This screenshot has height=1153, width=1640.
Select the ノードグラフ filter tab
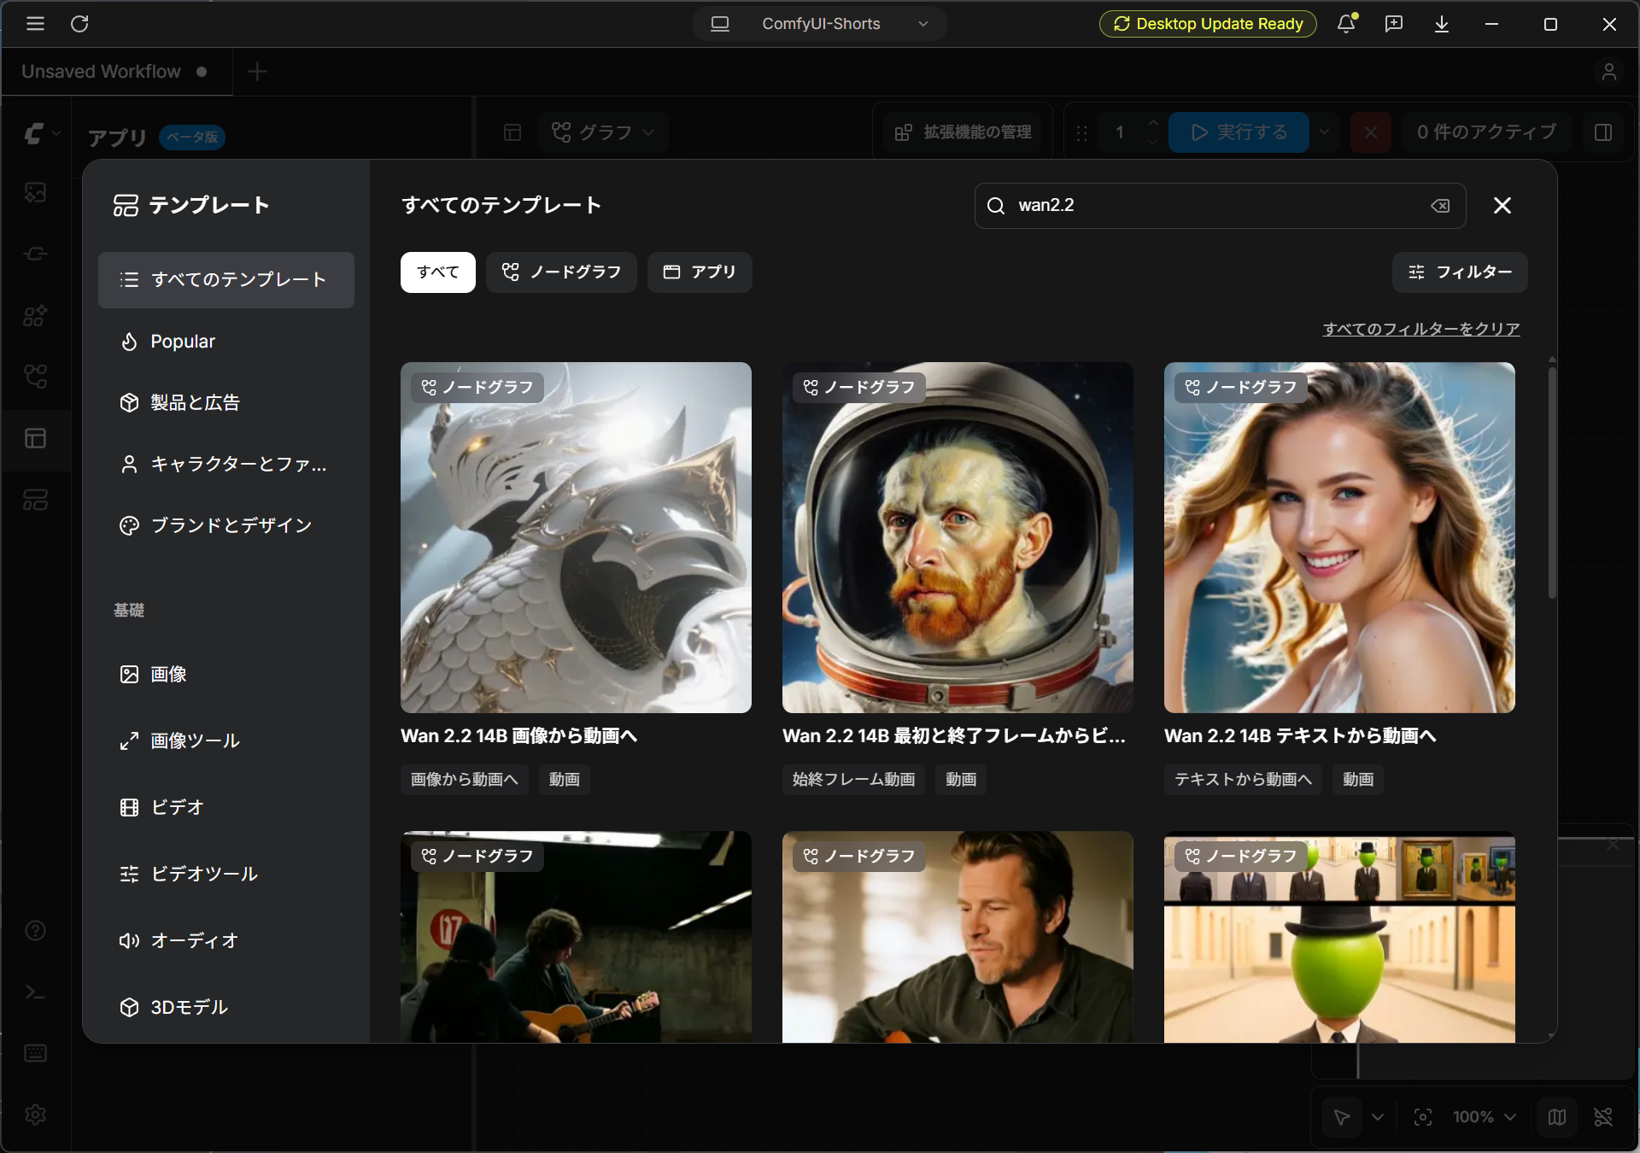[x=561, y=272]
